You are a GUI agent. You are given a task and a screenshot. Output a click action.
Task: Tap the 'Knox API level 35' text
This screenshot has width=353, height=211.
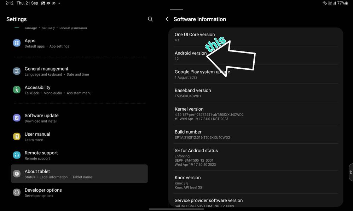tap(188, 187)
